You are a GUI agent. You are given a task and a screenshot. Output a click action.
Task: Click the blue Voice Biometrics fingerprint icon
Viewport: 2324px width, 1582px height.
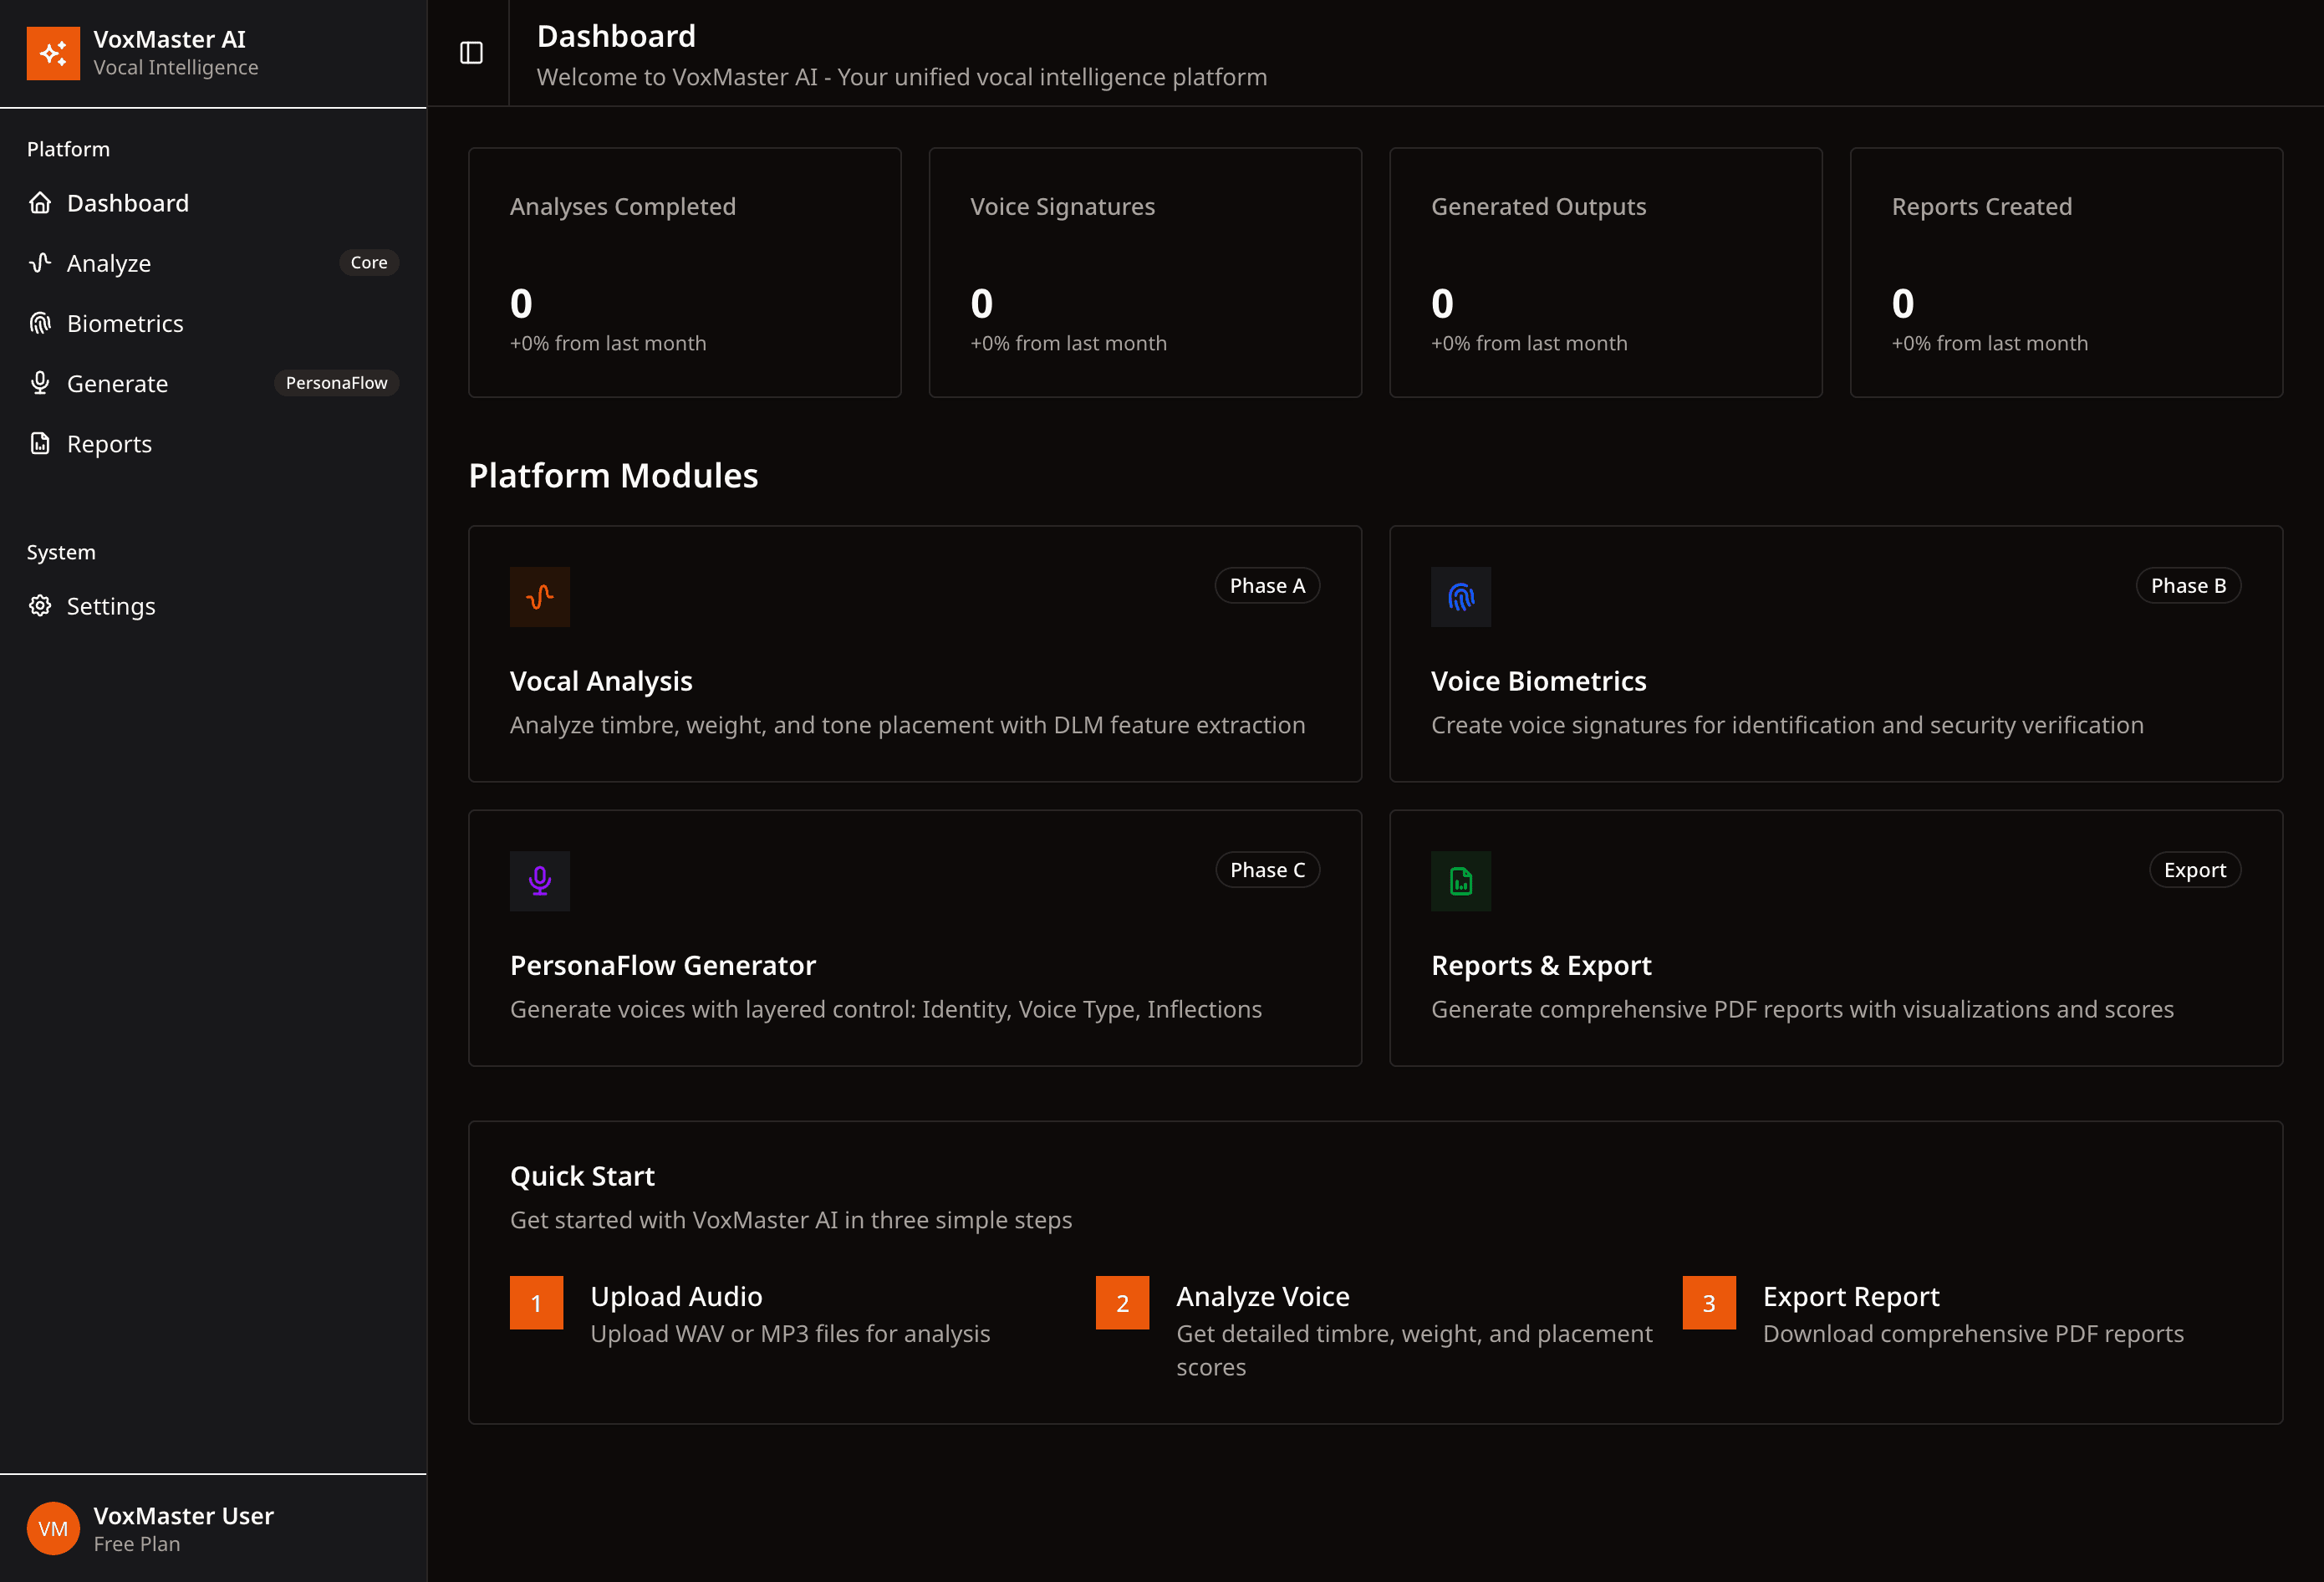(1461, 597)
